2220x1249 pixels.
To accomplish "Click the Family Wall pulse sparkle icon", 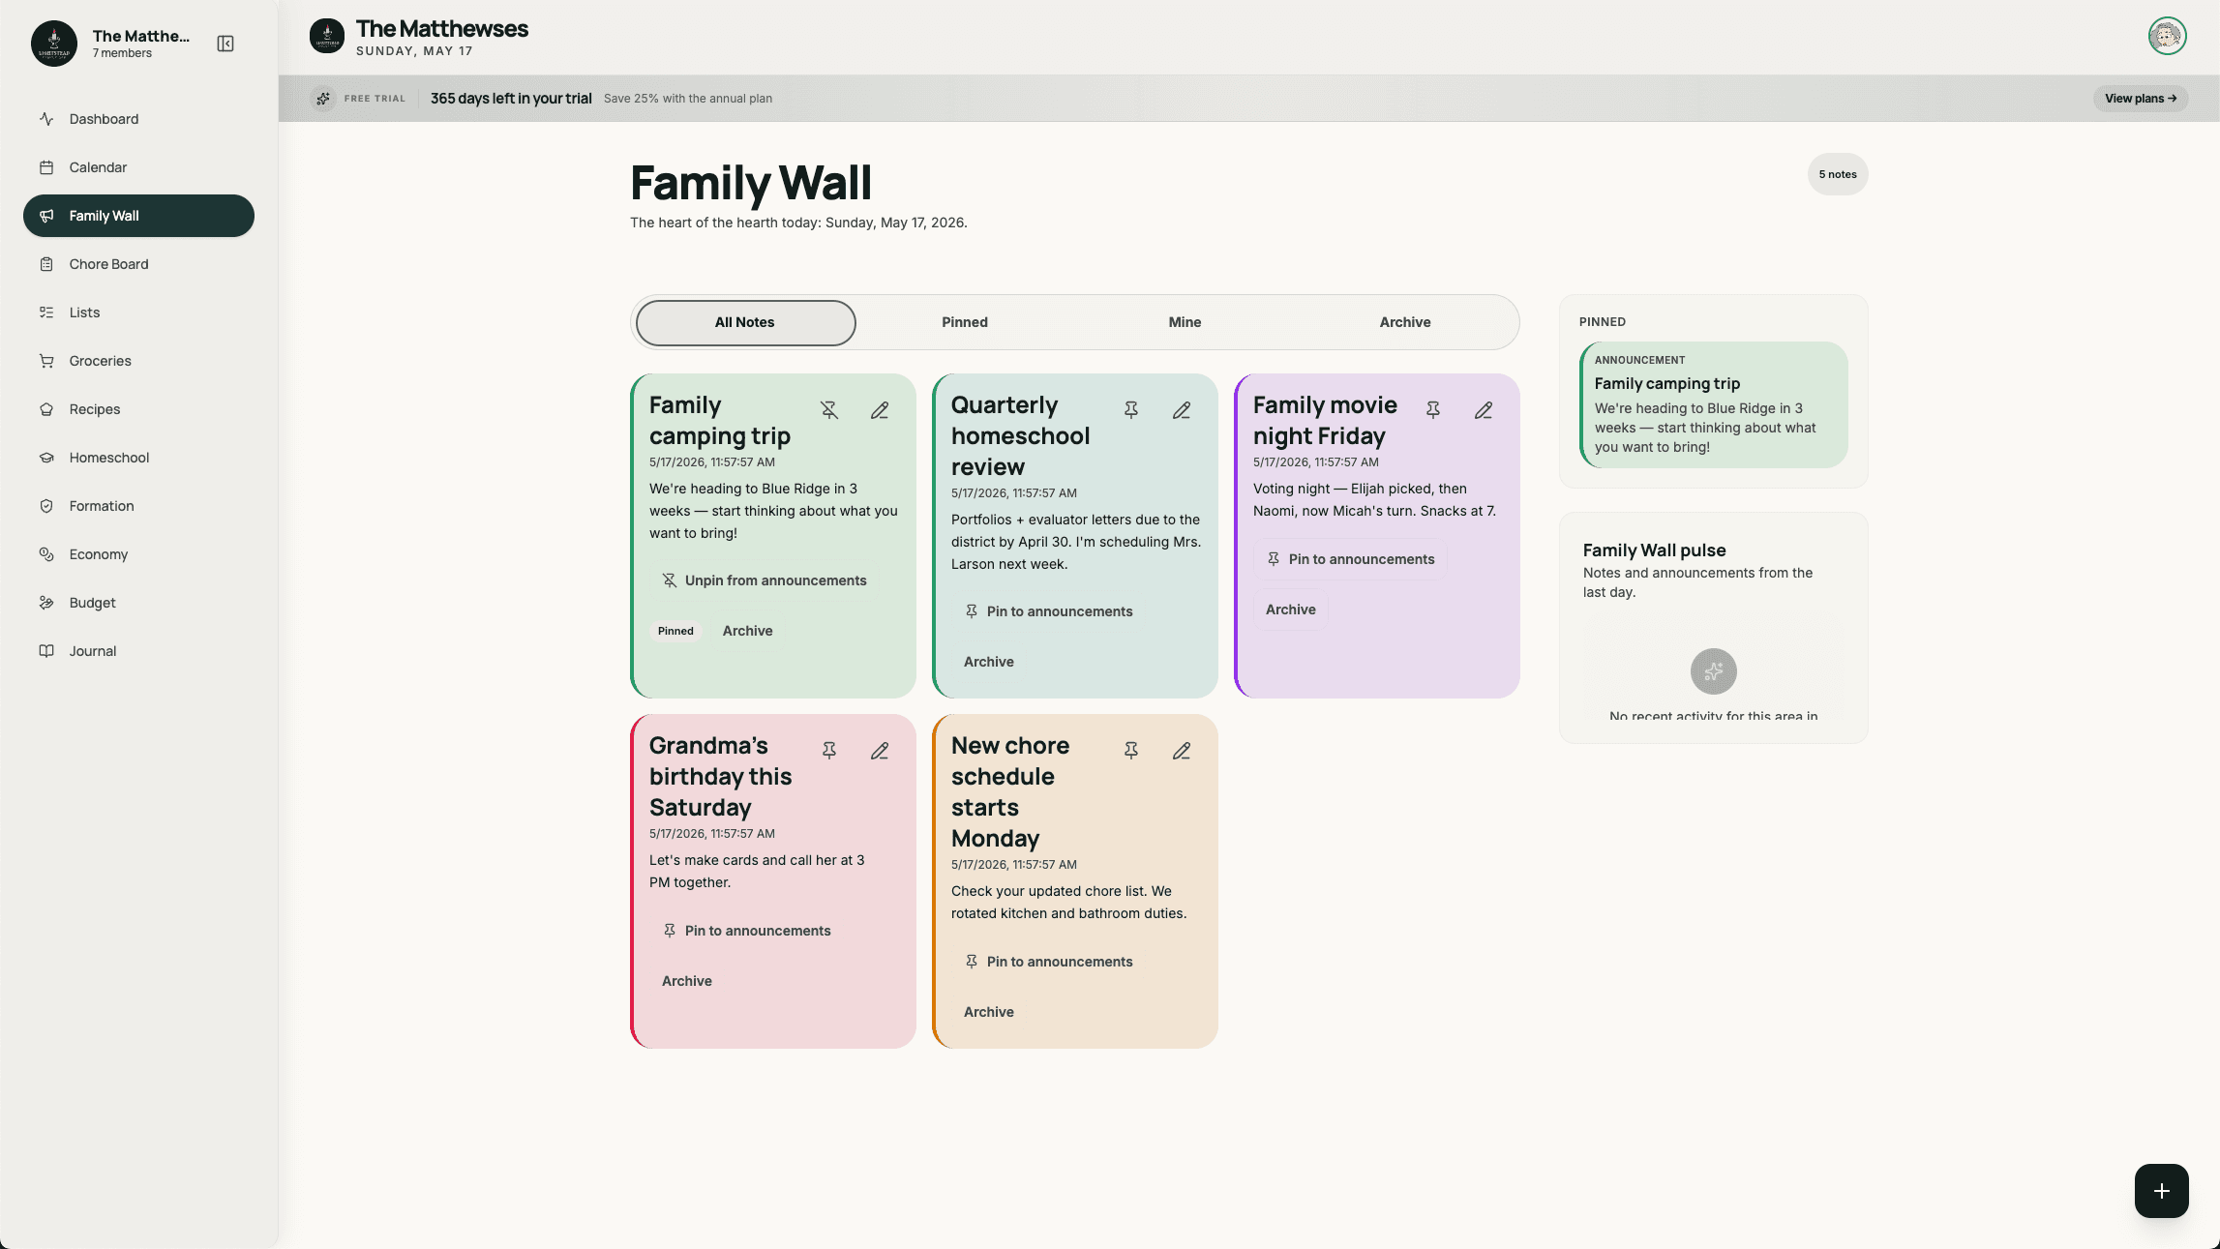I will [x=1714, y=671].
